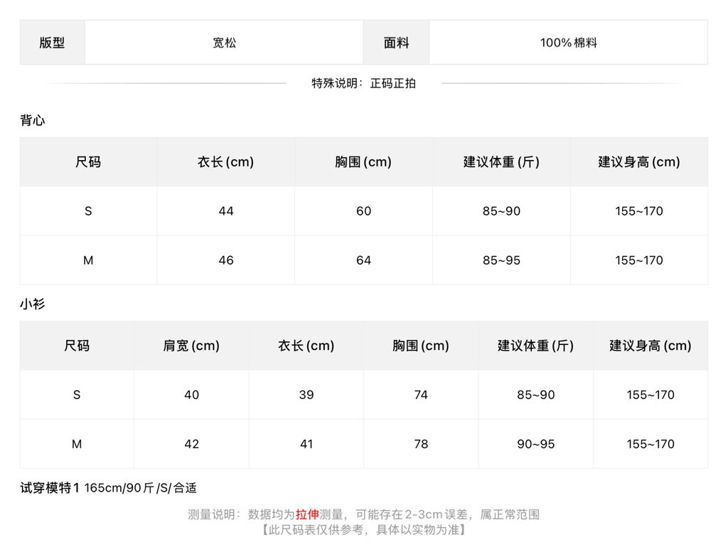728x557 pixels.
Task: Click 建议体重 (斤) header in 背心 table
Action: [x=501, y=161]
